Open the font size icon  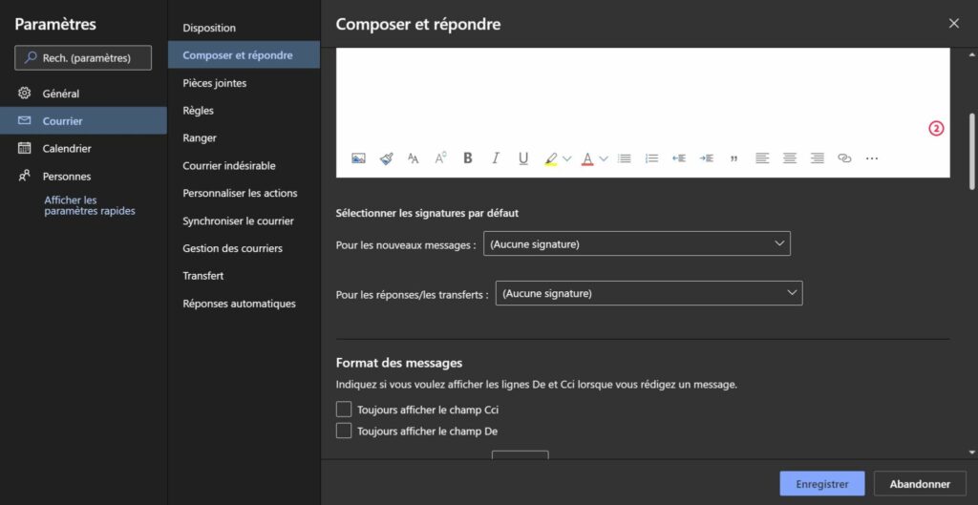click(413, 158)
